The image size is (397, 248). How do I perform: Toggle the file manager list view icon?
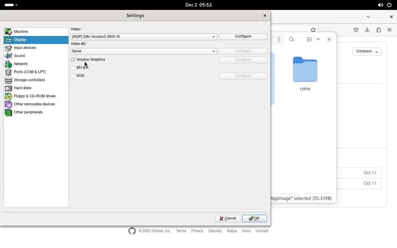point(309,39)
